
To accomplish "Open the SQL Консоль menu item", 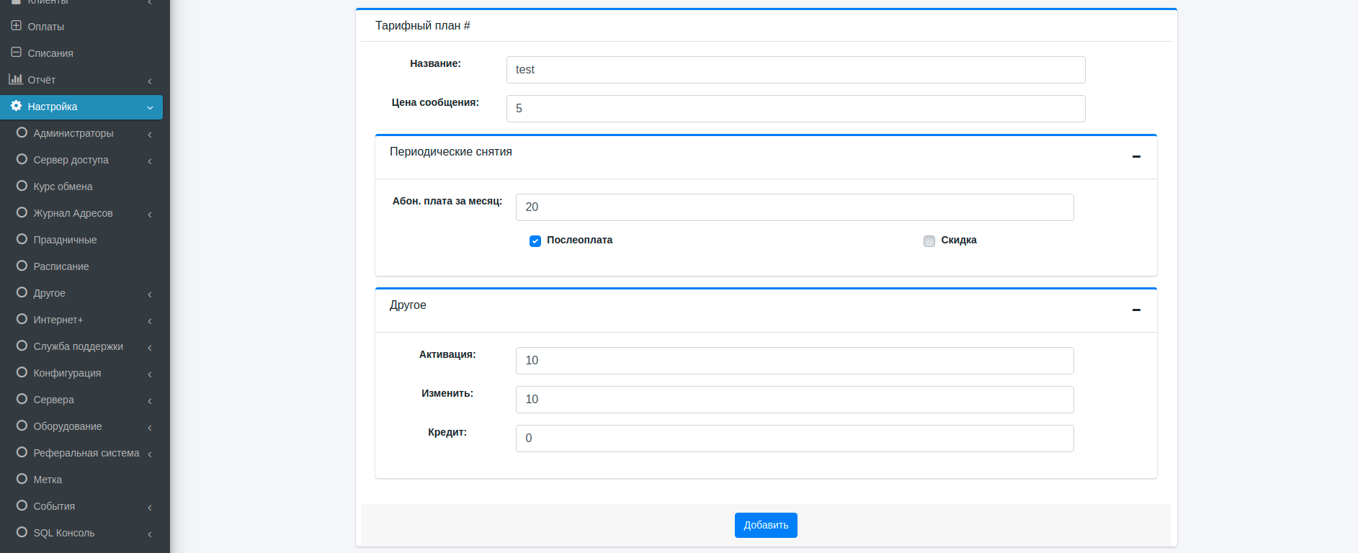I will pyautogui.click(x=64, y=533).
